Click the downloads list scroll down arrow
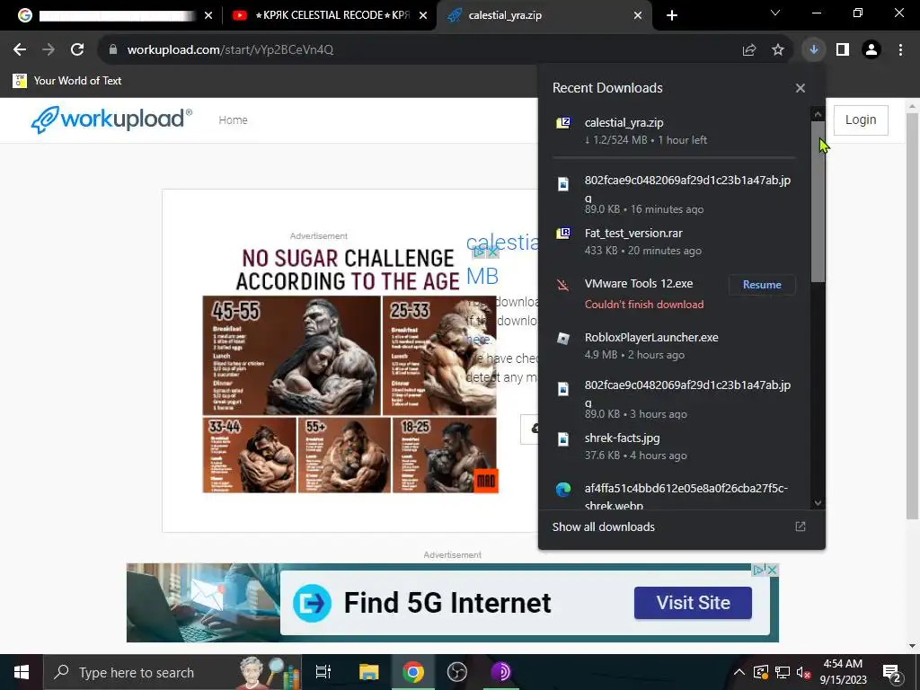 pyautogui.click(x=818, y=503)
